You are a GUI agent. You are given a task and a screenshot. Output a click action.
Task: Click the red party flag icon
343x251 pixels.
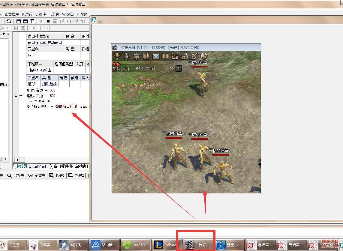[117, 64]
